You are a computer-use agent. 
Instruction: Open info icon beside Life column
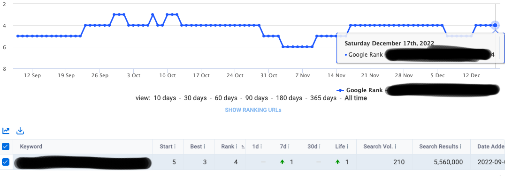point(348,147)
